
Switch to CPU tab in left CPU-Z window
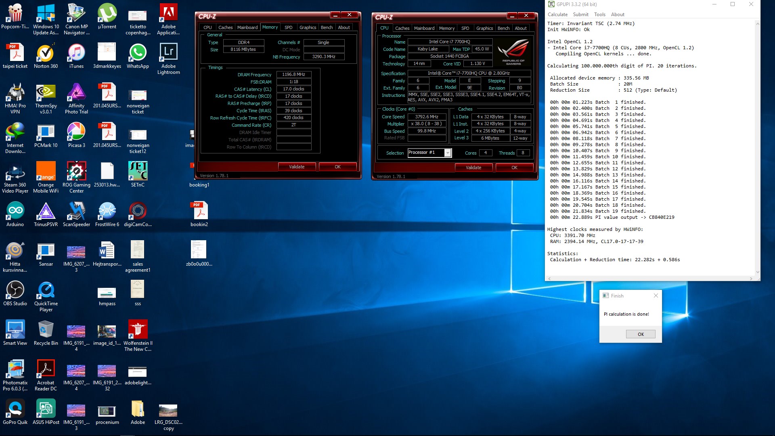[207, 27]
